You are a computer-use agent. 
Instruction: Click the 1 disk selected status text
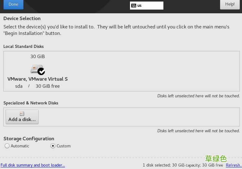click(183, 165)
